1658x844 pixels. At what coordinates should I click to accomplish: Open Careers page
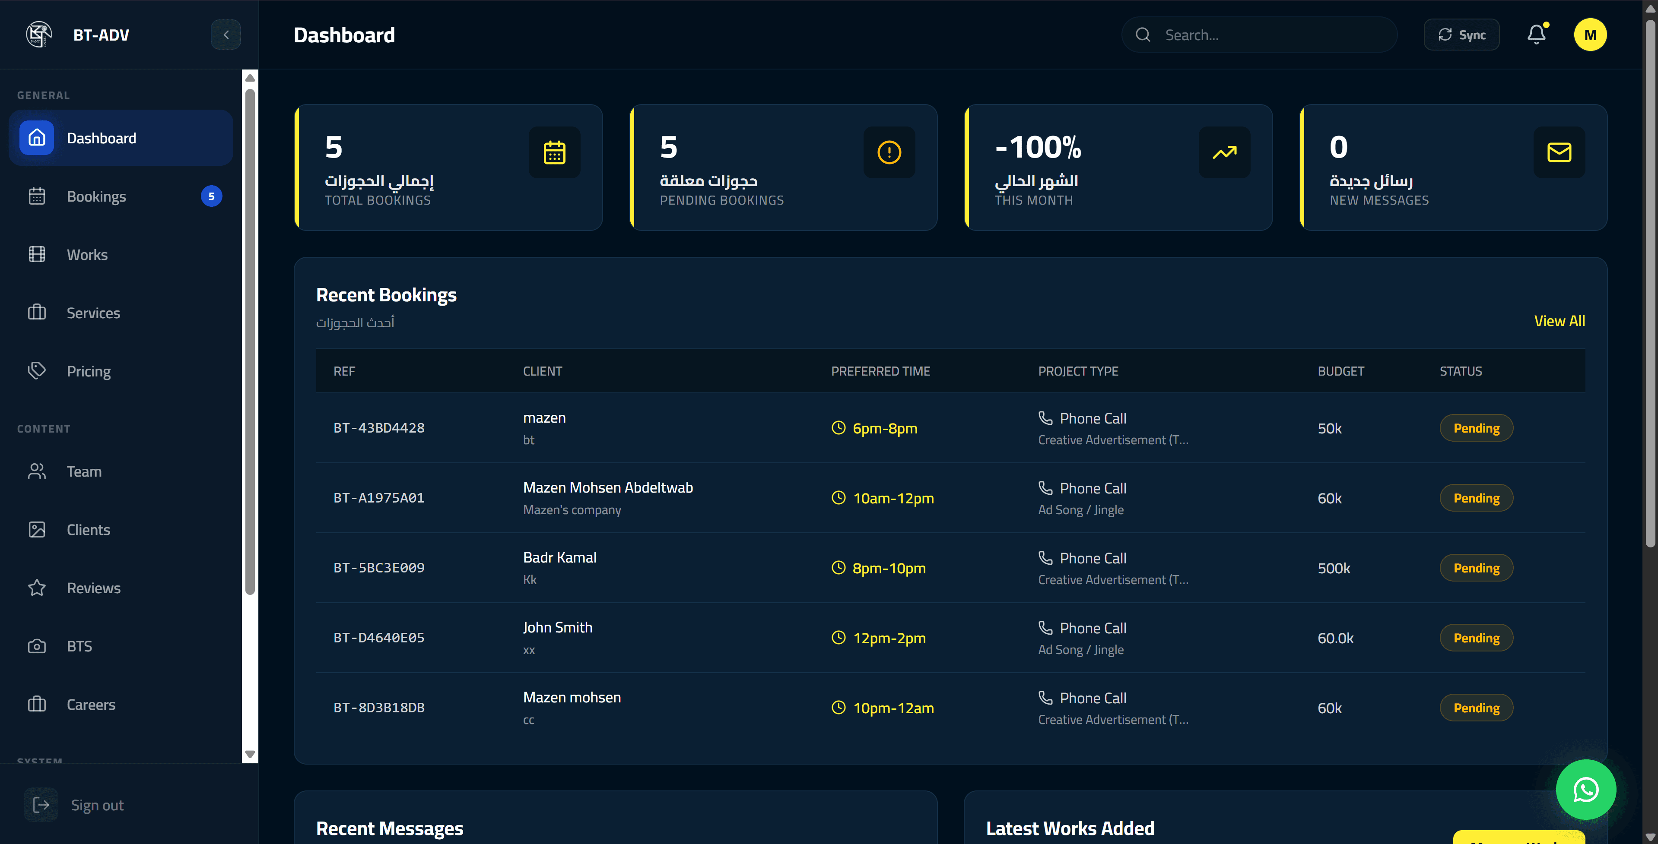coord(121,705)
